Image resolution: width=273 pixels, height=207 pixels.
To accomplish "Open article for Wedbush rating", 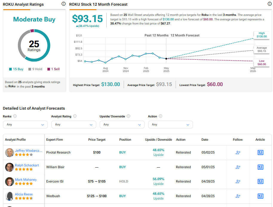I will coord(260,196).
